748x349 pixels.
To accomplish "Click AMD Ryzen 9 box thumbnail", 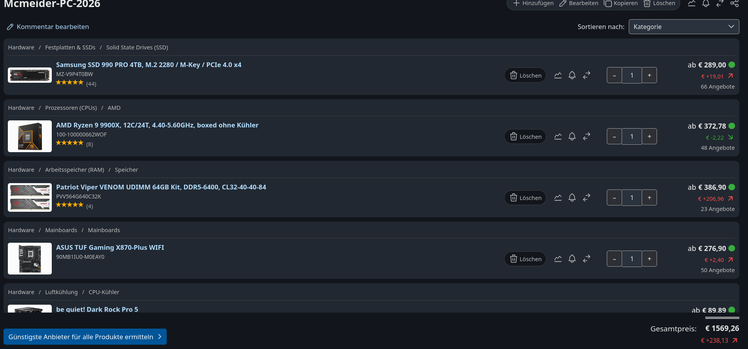I will (x=30, y=136).
